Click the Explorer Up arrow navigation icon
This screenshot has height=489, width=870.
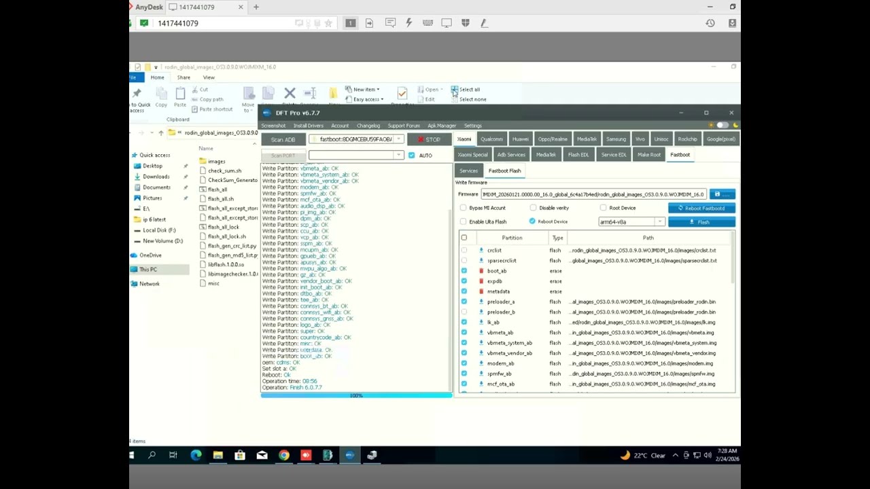(161, 133)
